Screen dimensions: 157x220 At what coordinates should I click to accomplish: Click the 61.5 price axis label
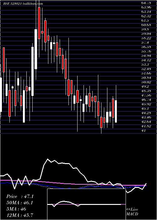(145, 21)
